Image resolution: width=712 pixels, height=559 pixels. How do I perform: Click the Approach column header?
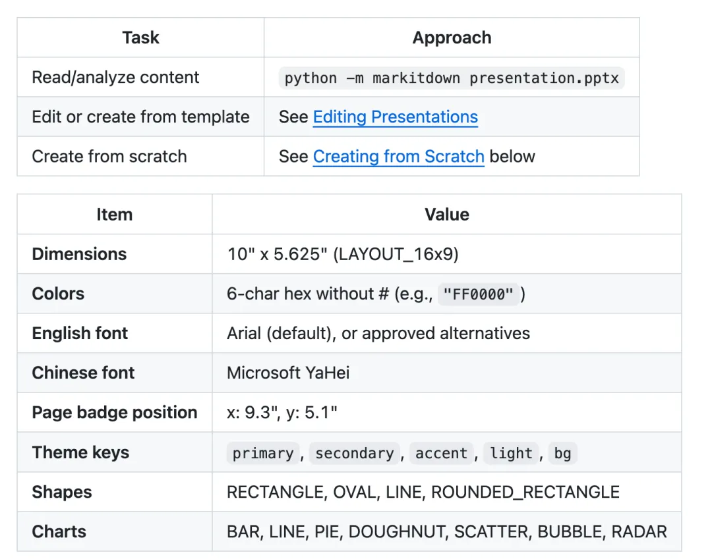click(x=452, y=38)
